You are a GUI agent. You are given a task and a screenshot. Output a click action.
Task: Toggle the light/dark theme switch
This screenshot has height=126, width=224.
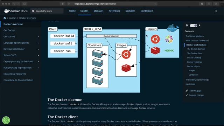click(x=194, y=26)
